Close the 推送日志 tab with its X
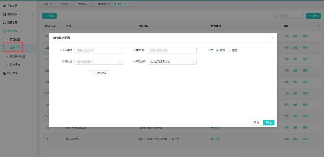The width and height of the screenshot is (324, 157). [x=90, y=4]
